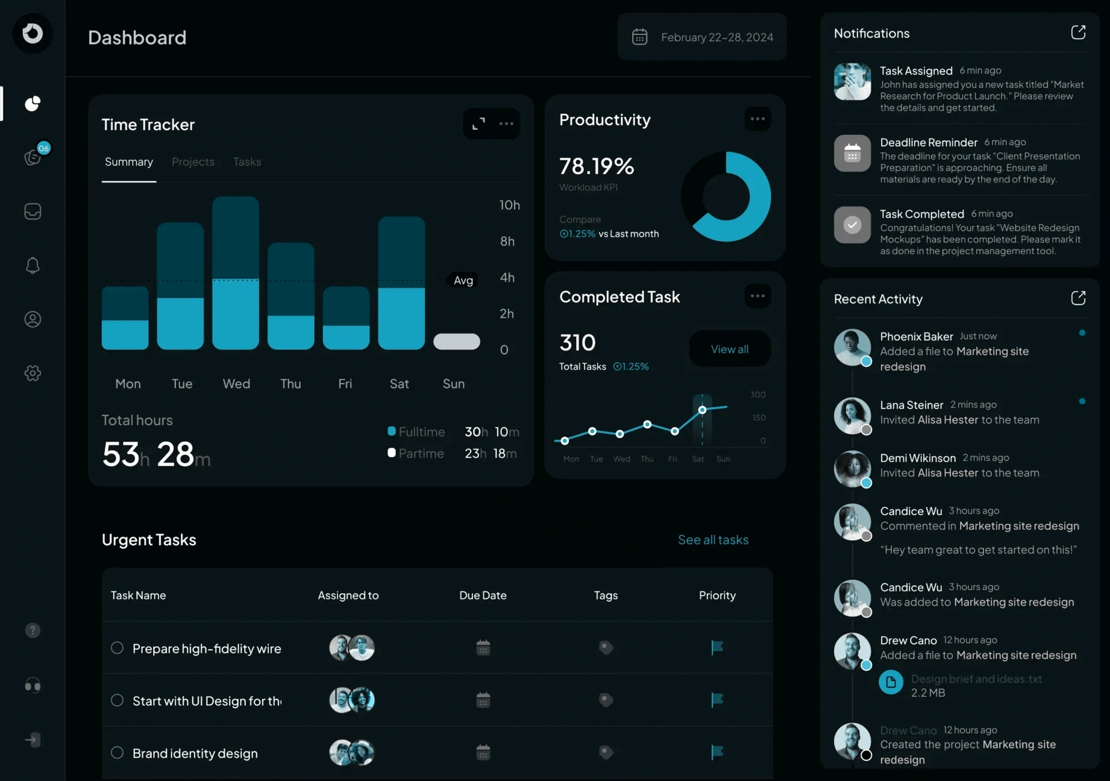The image size is (1110, 781).
Task: Open notifications via the bell icon
Action: point(32,266)
